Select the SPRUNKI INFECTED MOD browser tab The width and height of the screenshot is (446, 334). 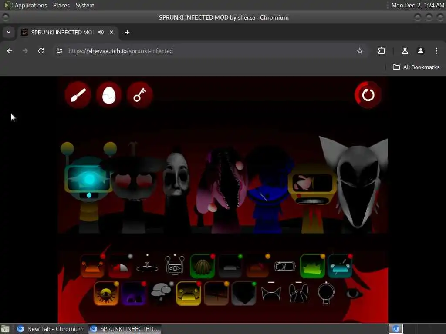tap(68, 32)
